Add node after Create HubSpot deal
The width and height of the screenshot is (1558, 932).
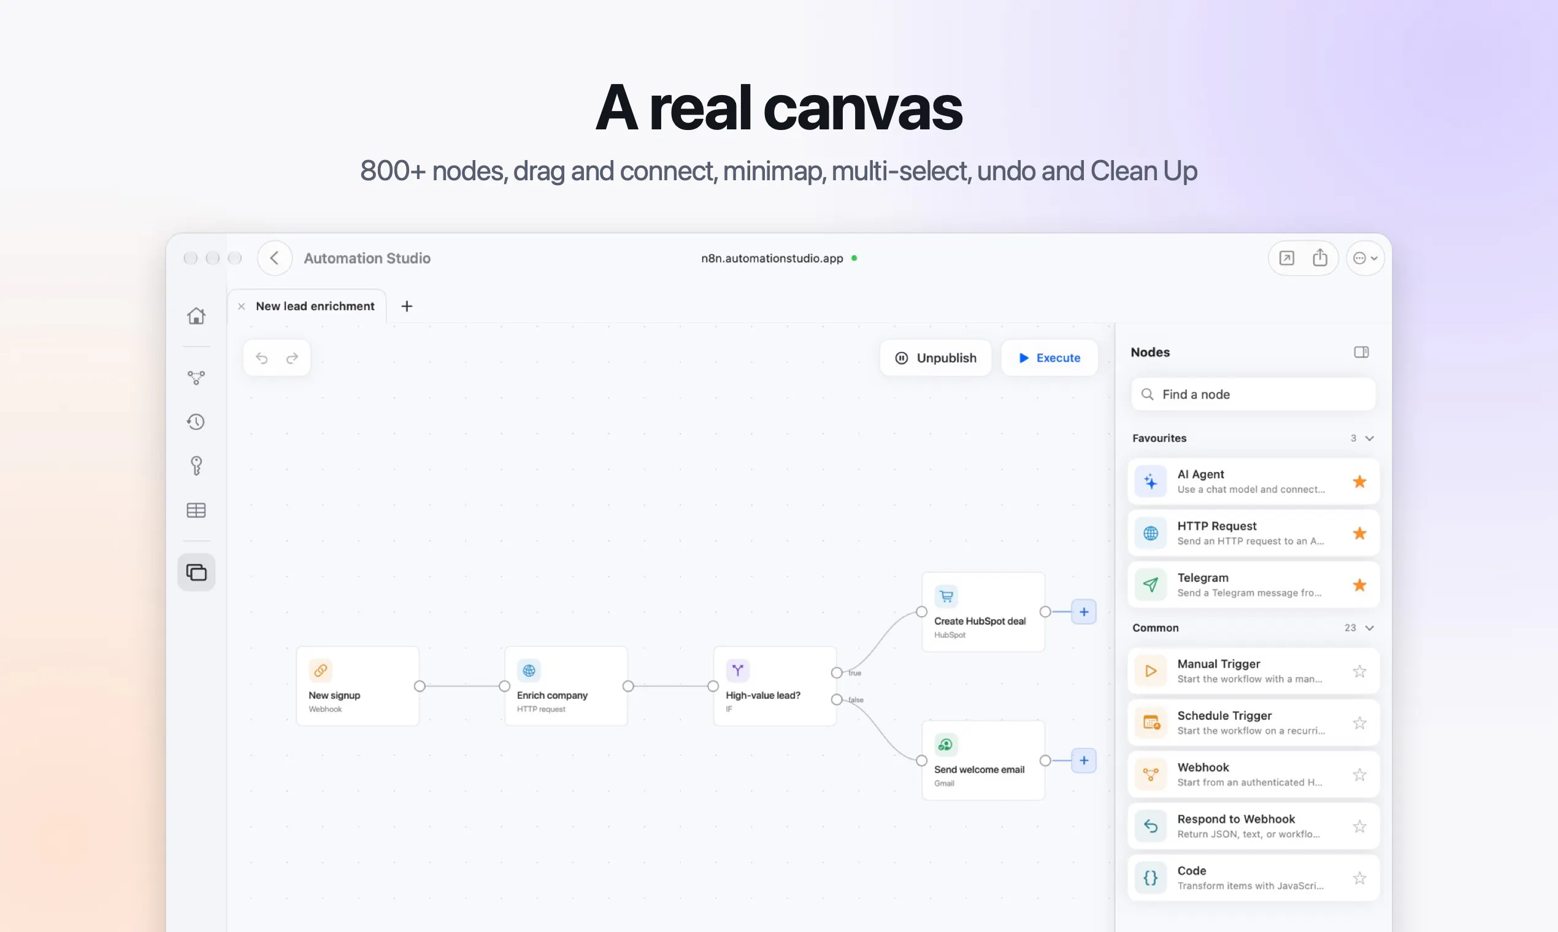point(1084,612)
